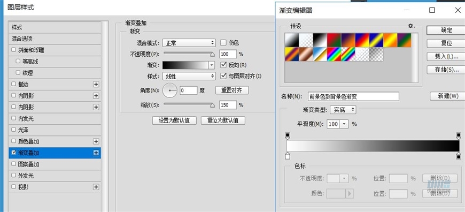The height and width of the screenshot is (212, 465).
Task: Open the 渐变类型 实底 dropdown
Action: (343, 110)
